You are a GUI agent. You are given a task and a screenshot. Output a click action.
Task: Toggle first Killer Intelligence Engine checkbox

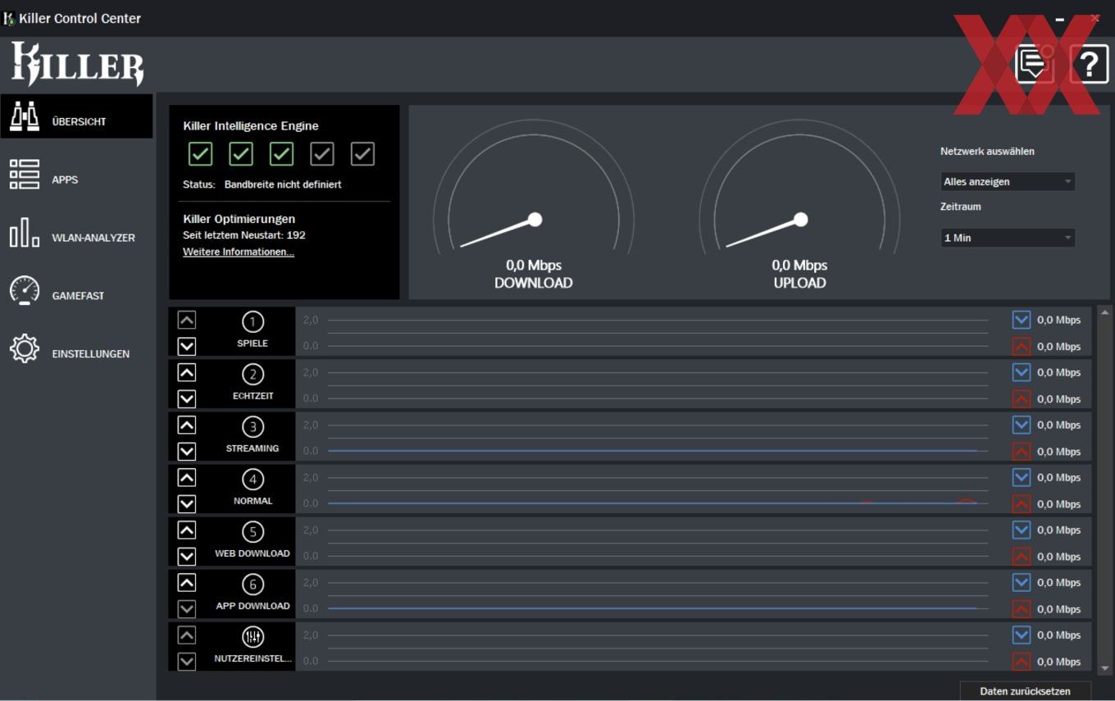(200, 153)
